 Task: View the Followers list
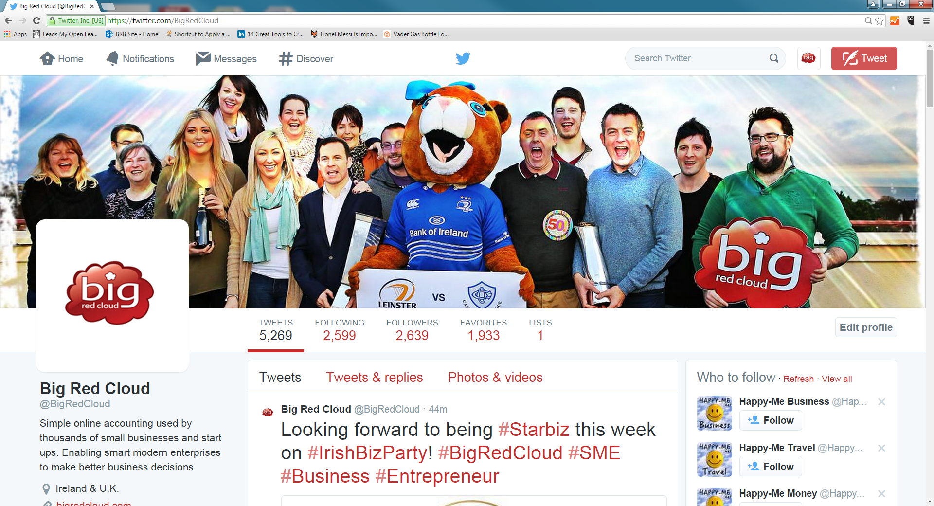coord(412,330)
